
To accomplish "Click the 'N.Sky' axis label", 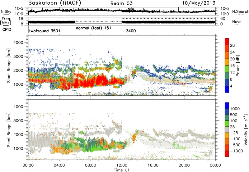I will 6,11.
